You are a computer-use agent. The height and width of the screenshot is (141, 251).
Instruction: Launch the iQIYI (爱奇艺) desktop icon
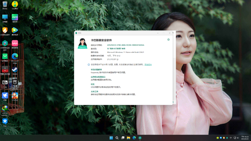pos(15,18)
